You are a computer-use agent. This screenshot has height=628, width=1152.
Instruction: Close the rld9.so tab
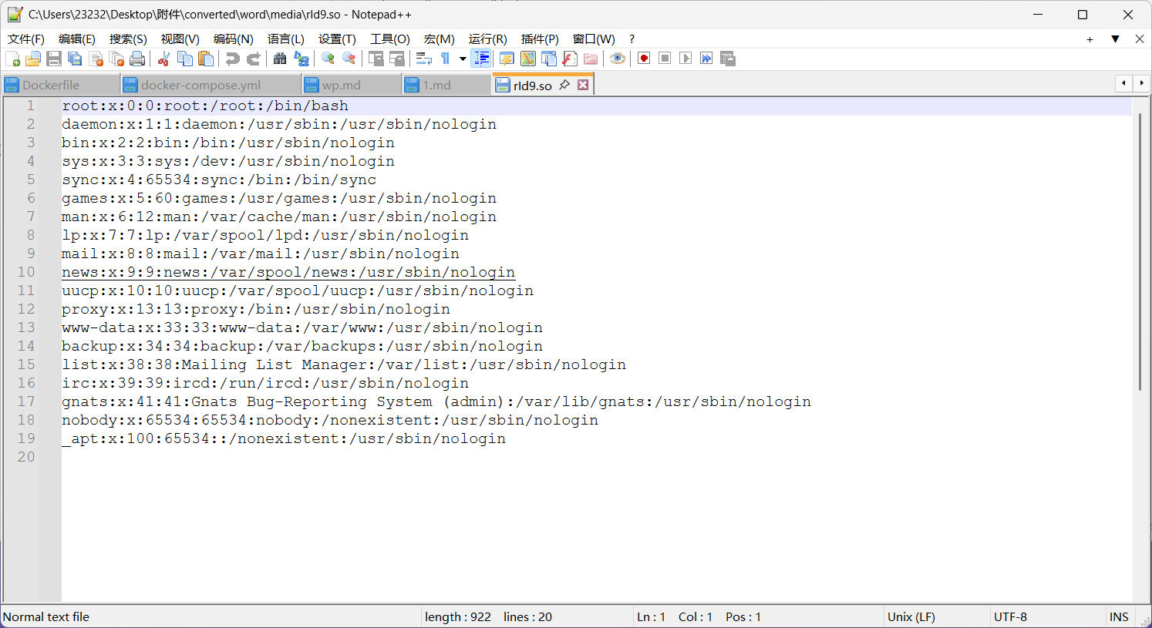583,85
